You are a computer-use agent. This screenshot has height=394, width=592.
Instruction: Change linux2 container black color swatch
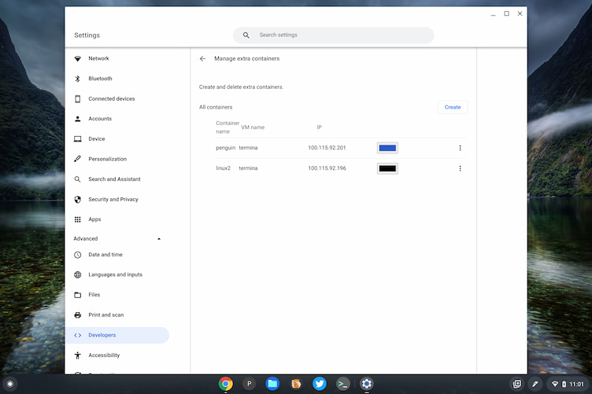(x=387, y=168)
